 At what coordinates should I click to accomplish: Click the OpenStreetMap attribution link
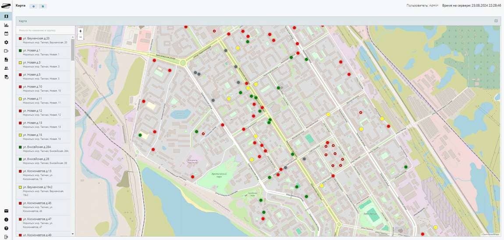(x=490, y=234)
